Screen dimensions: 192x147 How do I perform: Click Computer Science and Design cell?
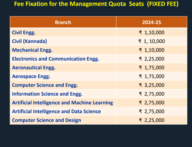click(x=46, y=120)
